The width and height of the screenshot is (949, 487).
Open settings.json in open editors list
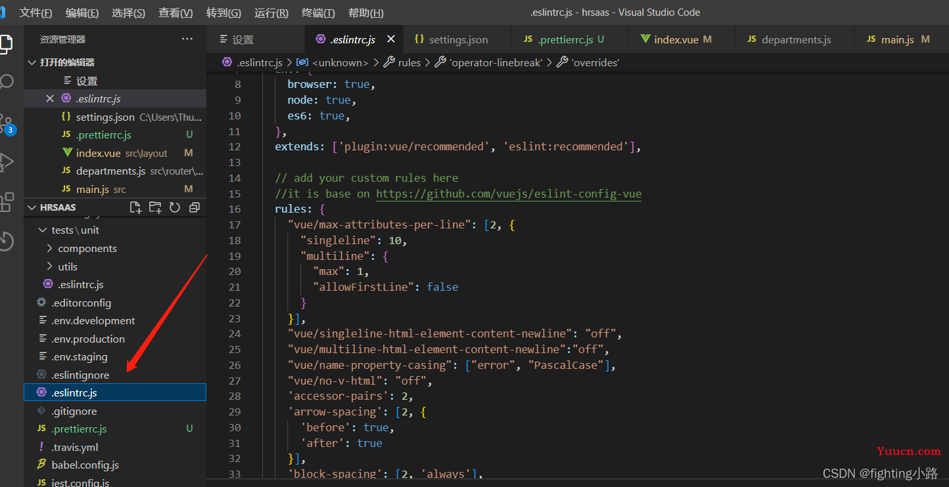point(115,117)
